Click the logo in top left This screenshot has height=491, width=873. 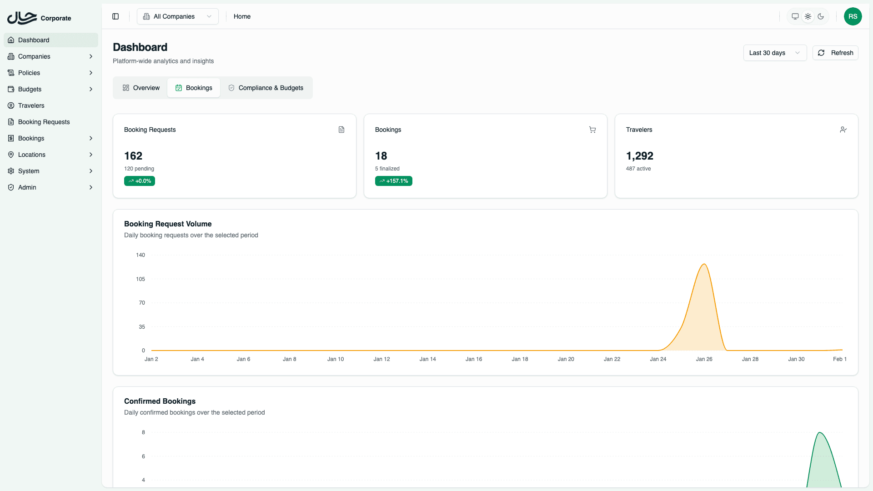pos(22,18)
